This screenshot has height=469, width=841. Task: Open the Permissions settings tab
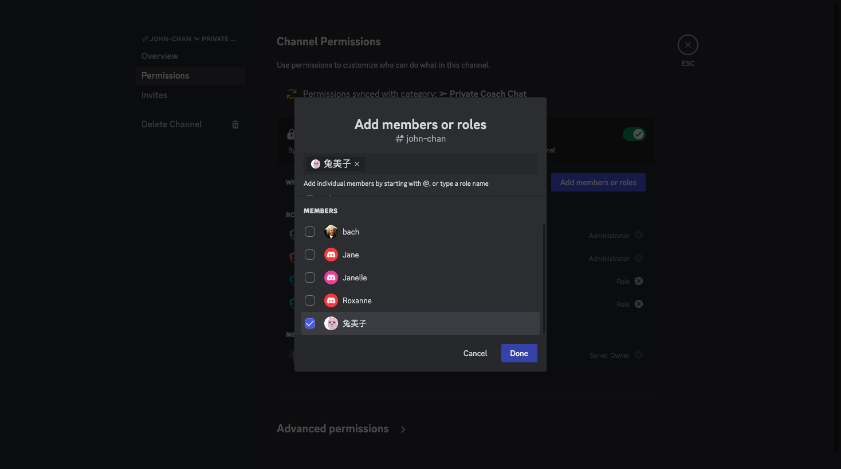191,76
